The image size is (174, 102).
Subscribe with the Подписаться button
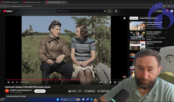[40, 91]
